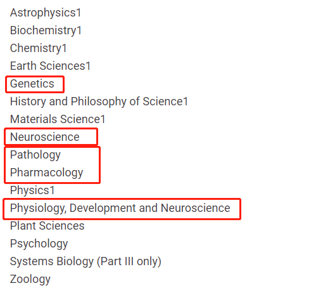Select the Neuroscience entry
The width and height of the screenshot is (316, 295).
coord(45,137)
